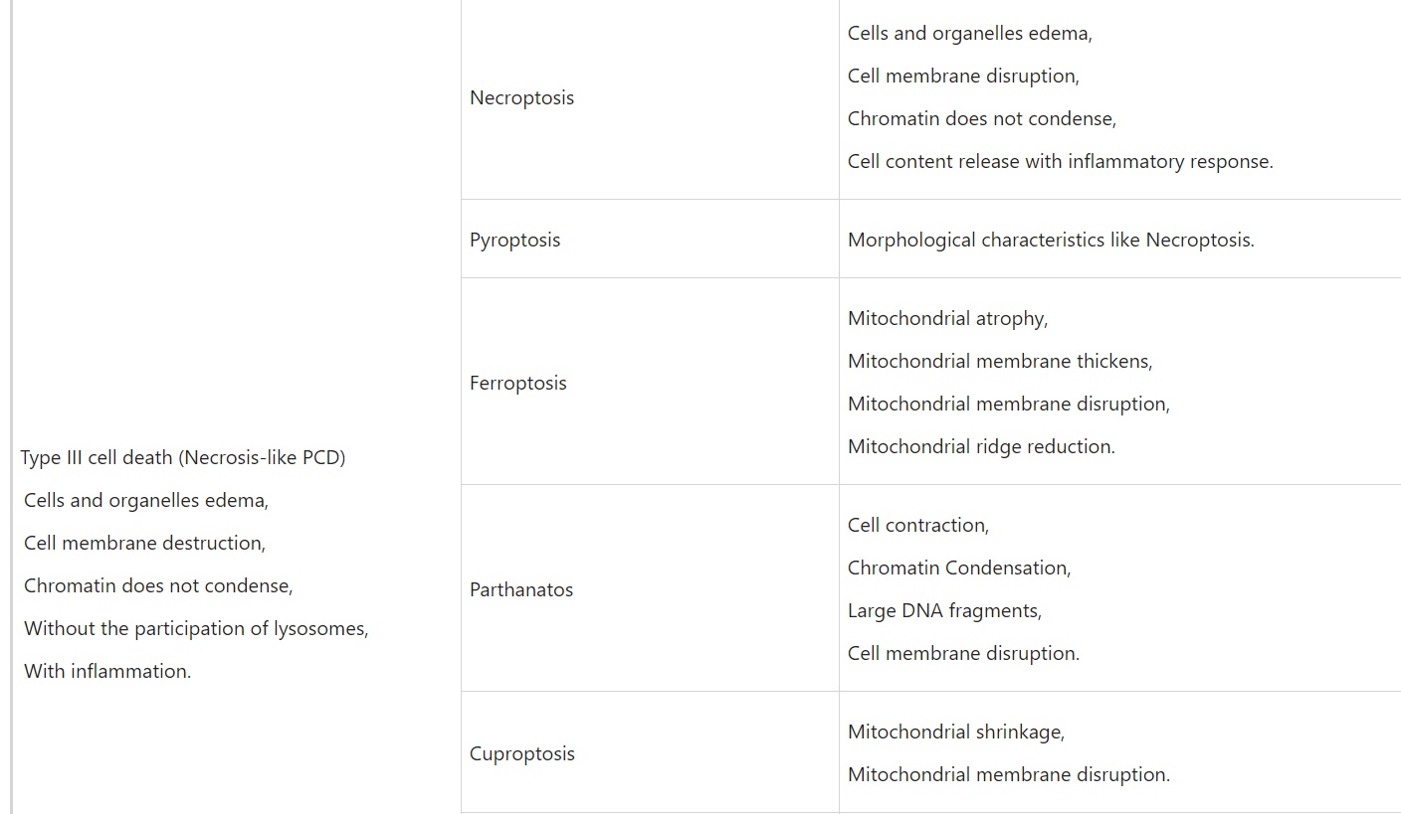
Task: Click the 'With inflammation' line
Action: (x=107, y=672)
